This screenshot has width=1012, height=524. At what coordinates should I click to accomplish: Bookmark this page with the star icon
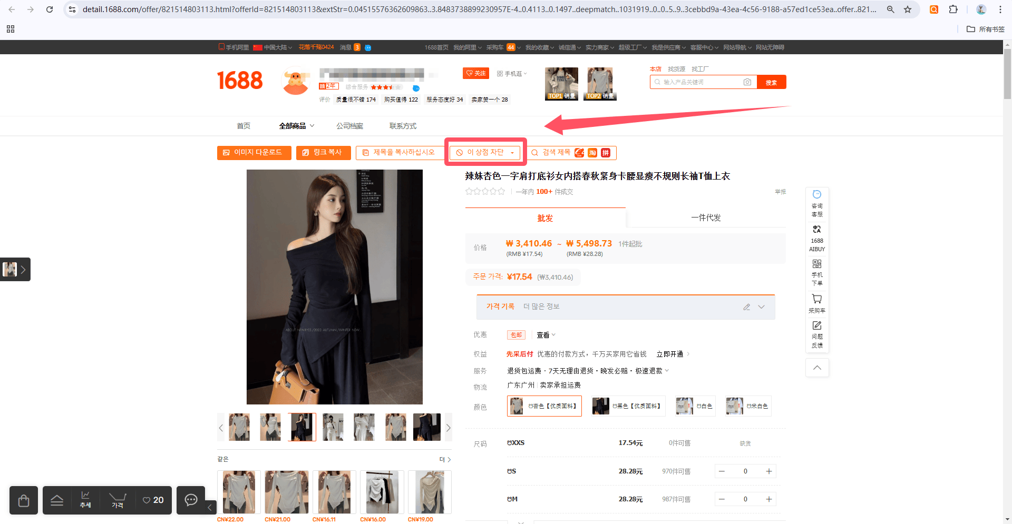(x=908, y=9)
